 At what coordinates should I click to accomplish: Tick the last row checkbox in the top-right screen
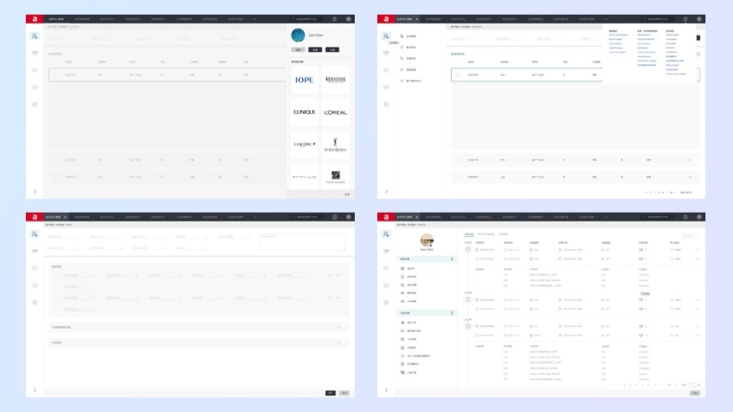pyautogui.click(x=458, y=177)
